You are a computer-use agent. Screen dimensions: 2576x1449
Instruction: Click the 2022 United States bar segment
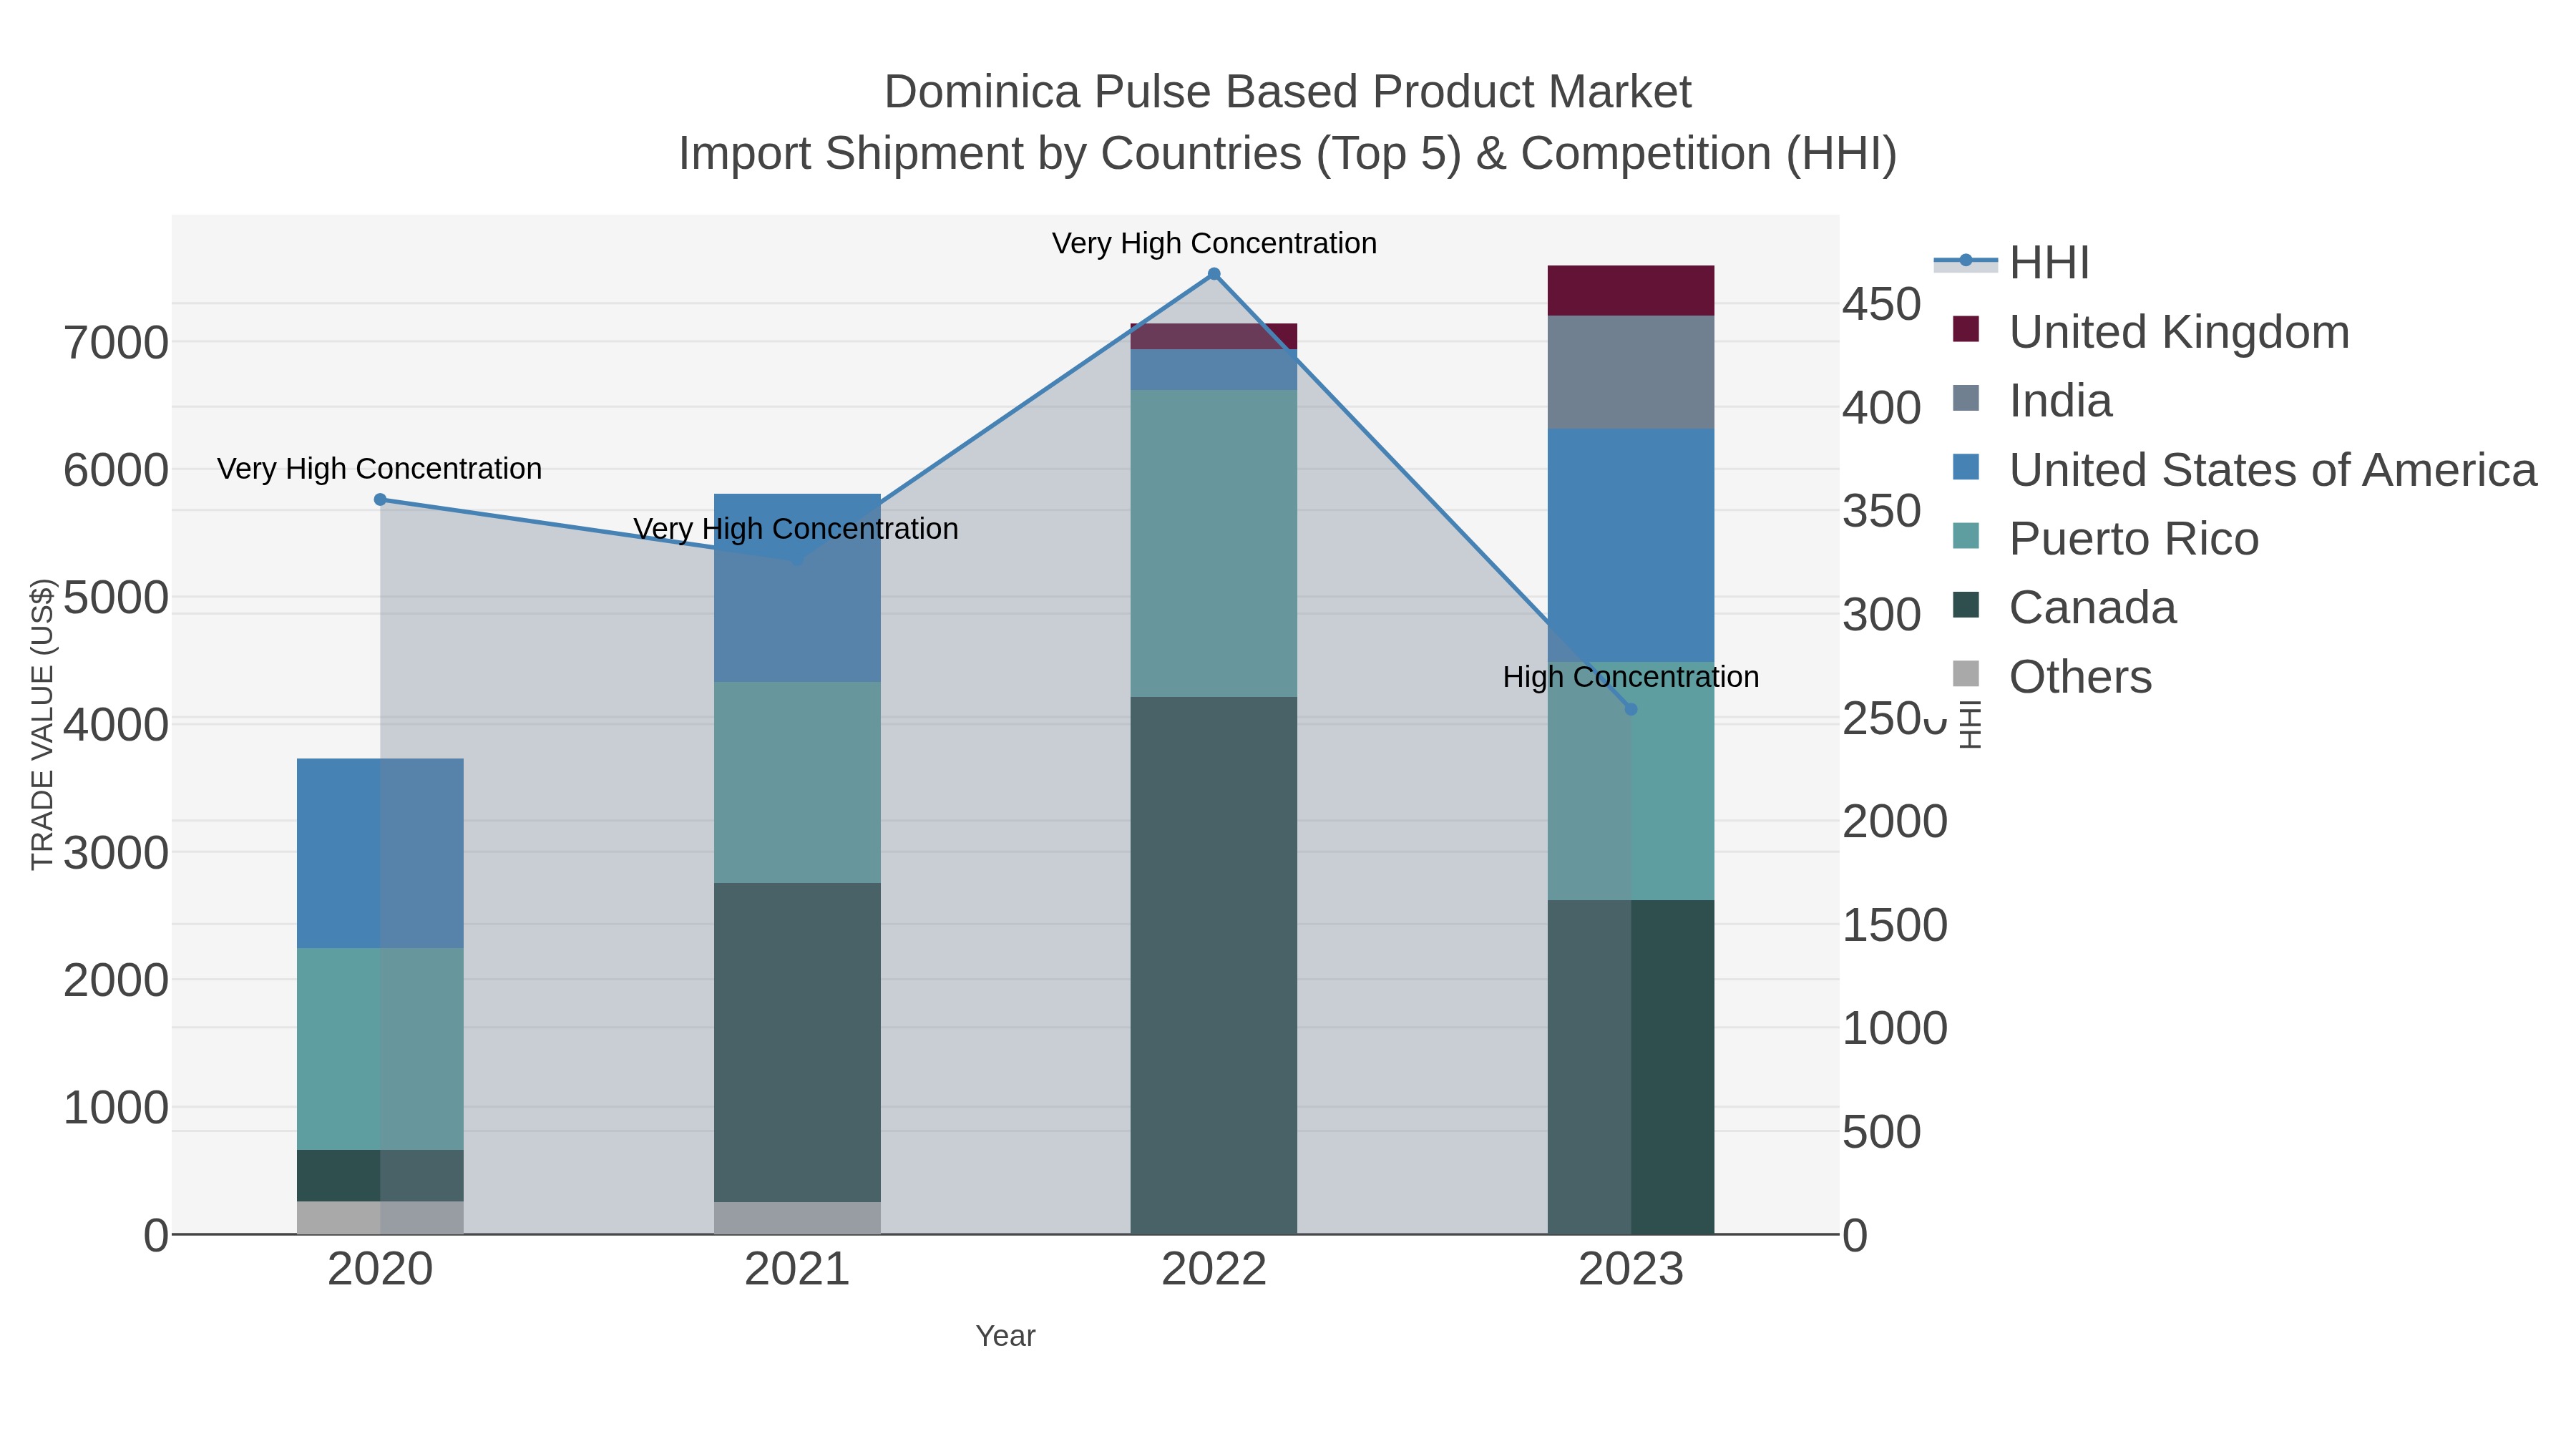click(x=1214, y=370)
